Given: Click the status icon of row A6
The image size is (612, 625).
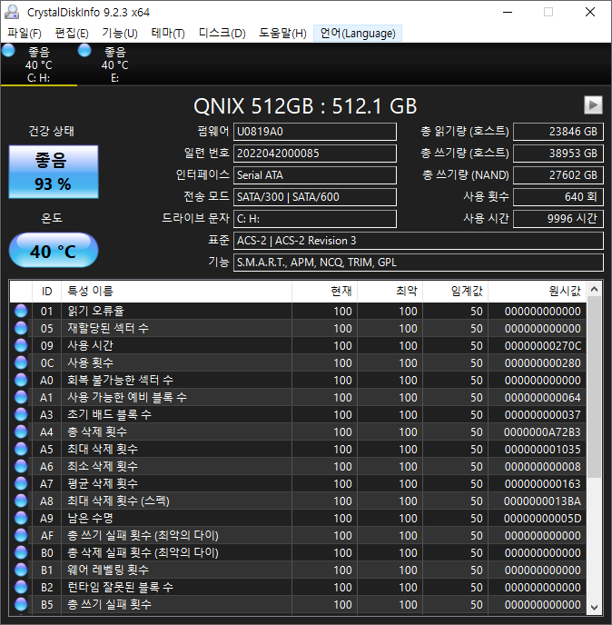Looking at the screenshot, I should coord(21,466).
